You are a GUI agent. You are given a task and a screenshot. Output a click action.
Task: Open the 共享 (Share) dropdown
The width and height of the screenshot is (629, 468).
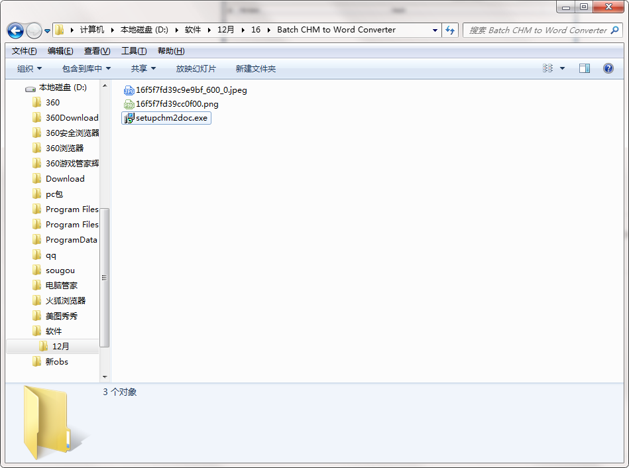(x=143, y=68)
